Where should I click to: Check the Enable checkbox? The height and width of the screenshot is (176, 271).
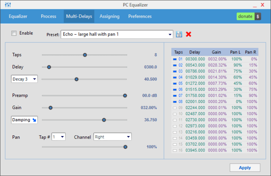tap(14, 33)
